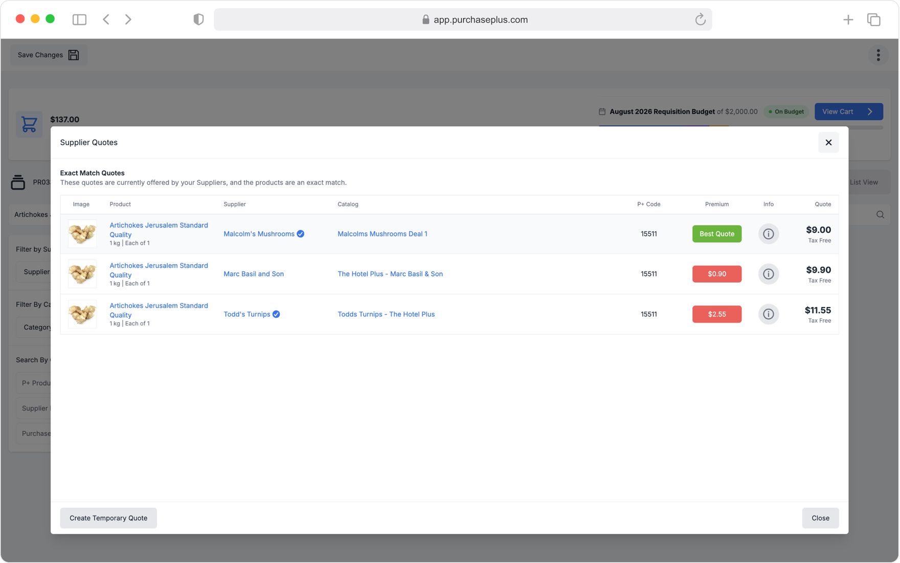Open Marc Basil and Son supplier link
This screenshot has height=563, width=900.
click(254, 274)
